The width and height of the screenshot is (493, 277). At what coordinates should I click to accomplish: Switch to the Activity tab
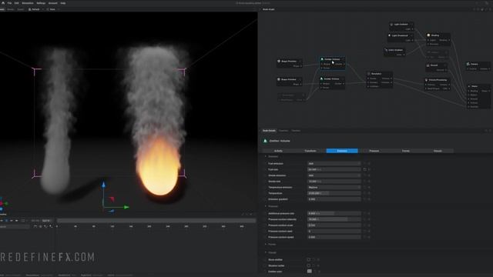pyautogui.click(x=278, y=151)
